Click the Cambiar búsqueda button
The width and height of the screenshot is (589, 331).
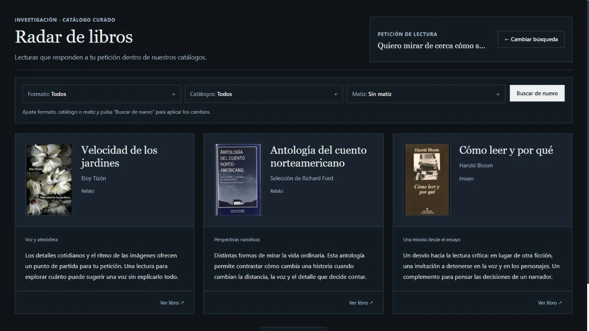pyautogui.click(x=531, y=39)
